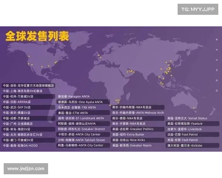222x178 pixels.
Task: Select the 中国-杭州-万象城SV店 row
Action: point(28,96)
